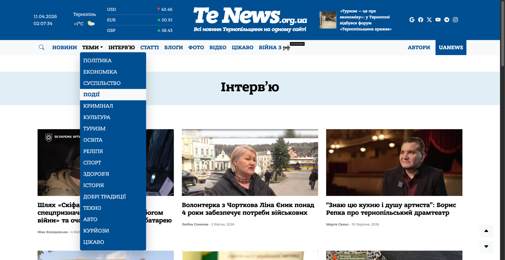Click the page scrollbar thumb

pyautogui.click(x=503, y=34)
